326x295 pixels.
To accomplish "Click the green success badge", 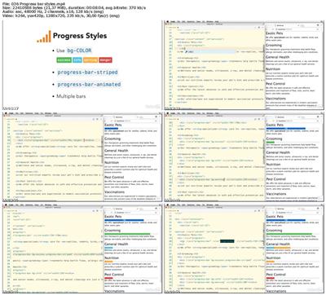I will [x=64, y=60].
